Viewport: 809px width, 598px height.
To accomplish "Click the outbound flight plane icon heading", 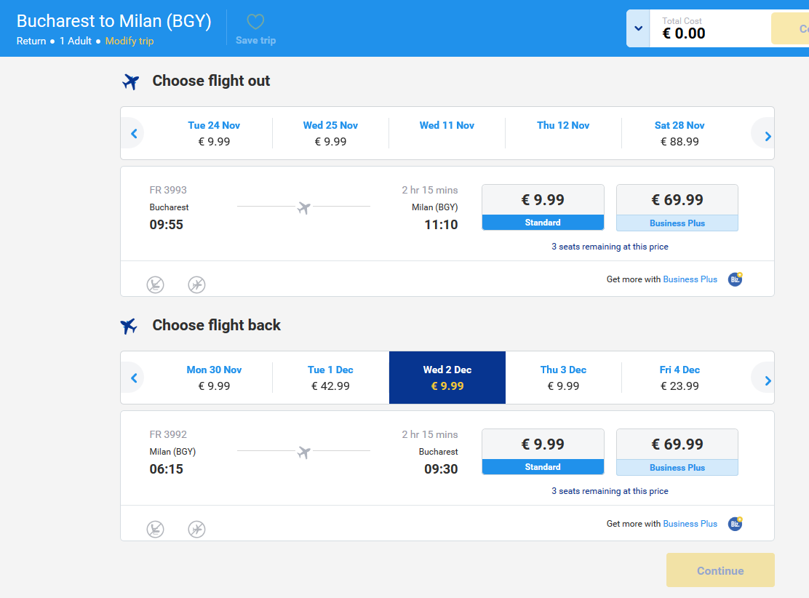I will (x=130, y=81).
